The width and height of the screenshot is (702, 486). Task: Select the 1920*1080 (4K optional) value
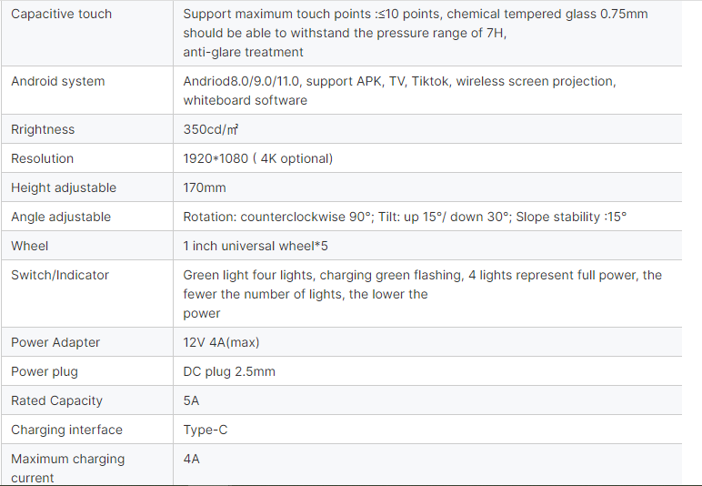258,159
